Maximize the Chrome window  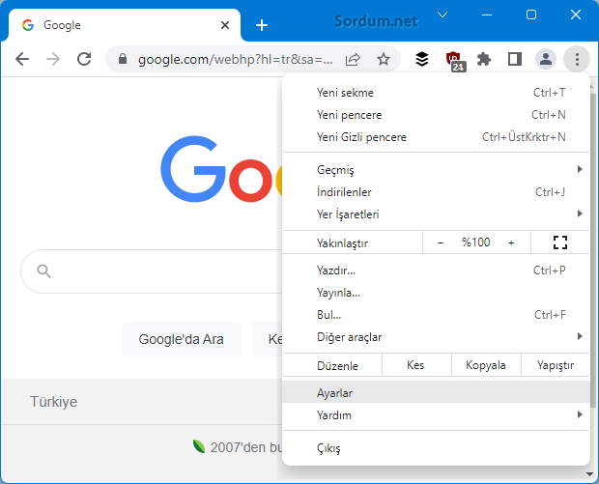tap(531, 14)
